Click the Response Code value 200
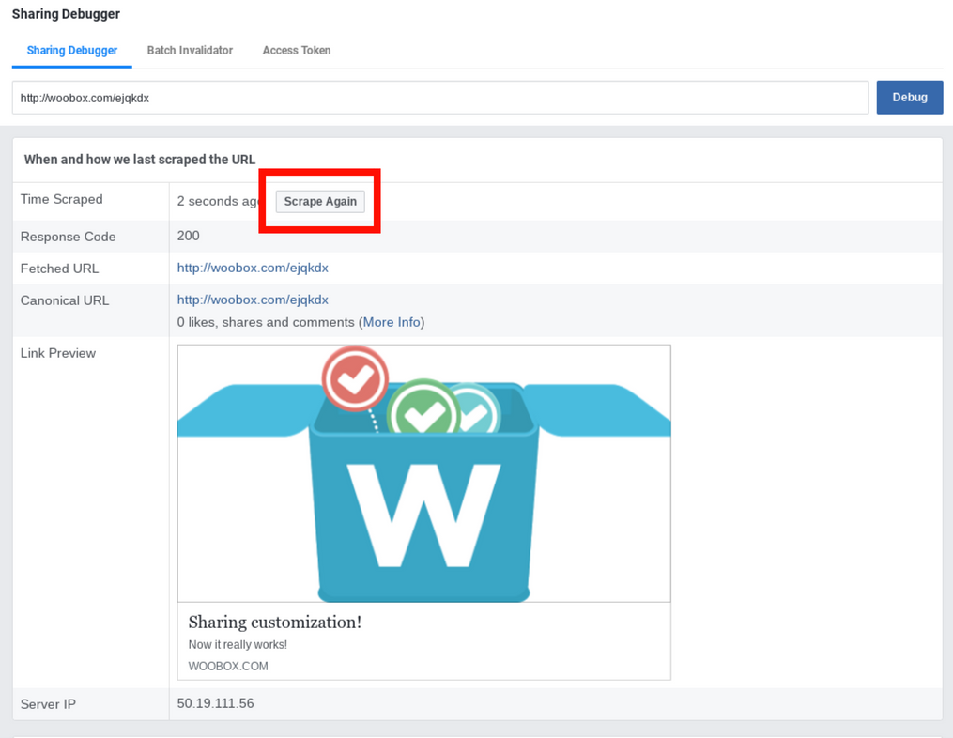This screenshot has height=738, width=953. point(188,236)
